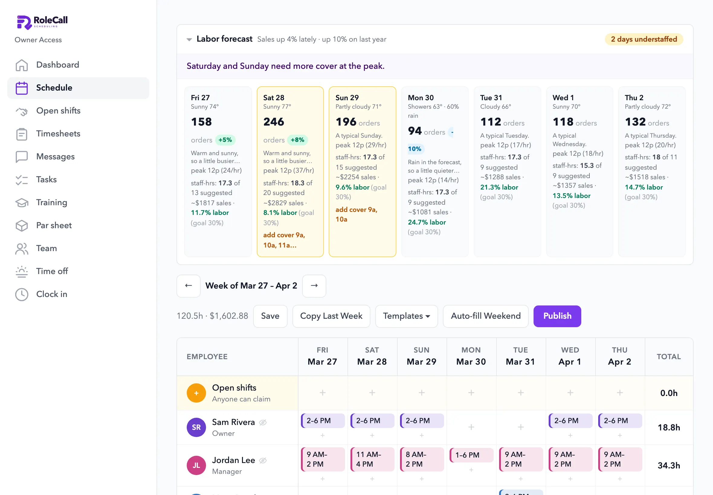
Task: Add an open shift on Thu Apr 2
Action: pos(620,393)
